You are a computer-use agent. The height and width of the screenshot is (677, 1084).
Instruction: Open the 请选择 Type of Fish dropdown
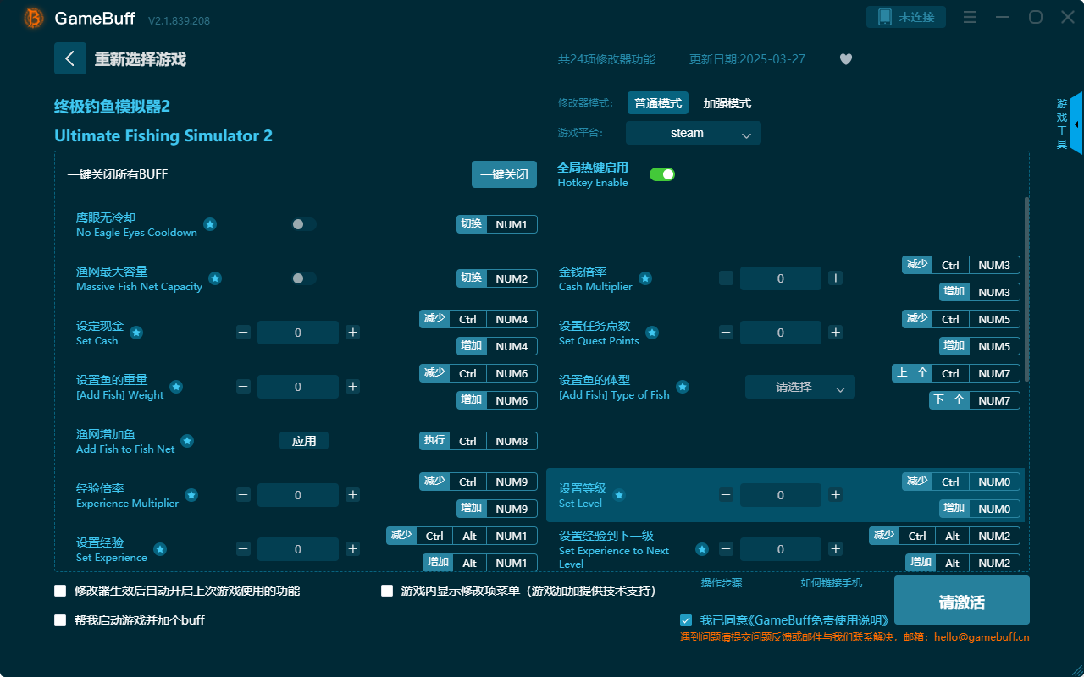[x=799, y=387]
